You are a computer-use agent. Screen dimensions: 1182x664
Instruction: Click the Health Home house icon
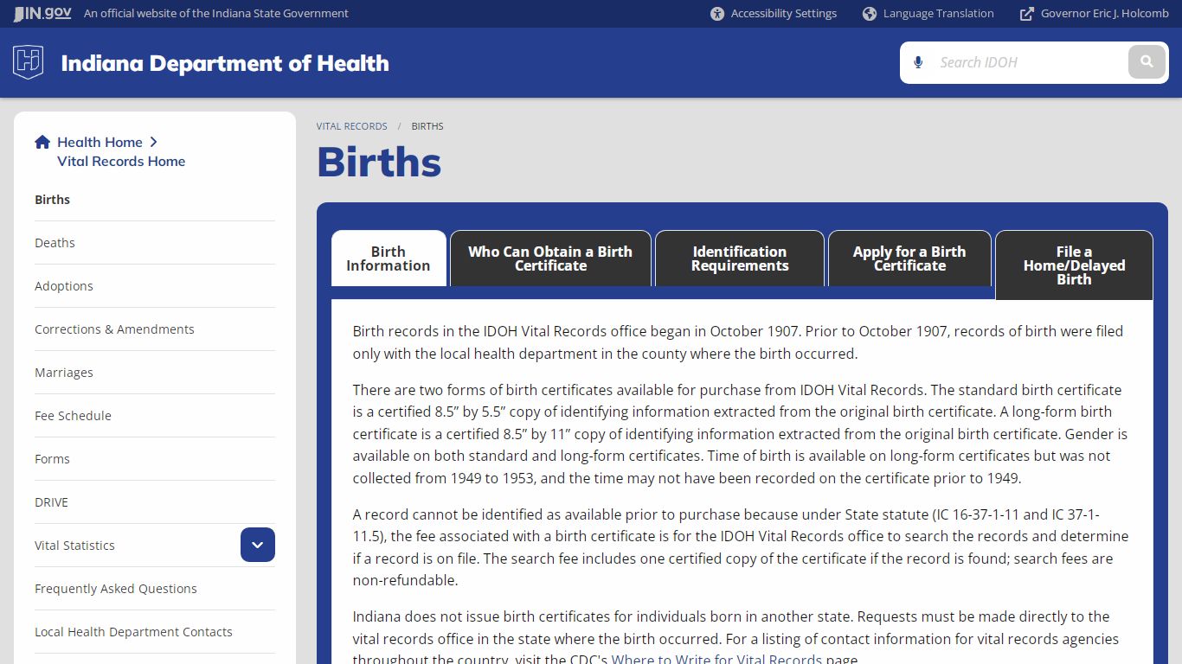point(42,142)
